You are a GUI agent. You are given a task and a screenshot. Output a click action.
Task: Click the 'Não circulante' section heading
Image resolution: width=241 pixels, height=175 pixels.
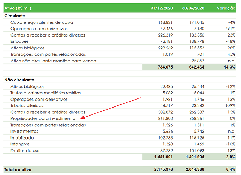pos(19,80)
